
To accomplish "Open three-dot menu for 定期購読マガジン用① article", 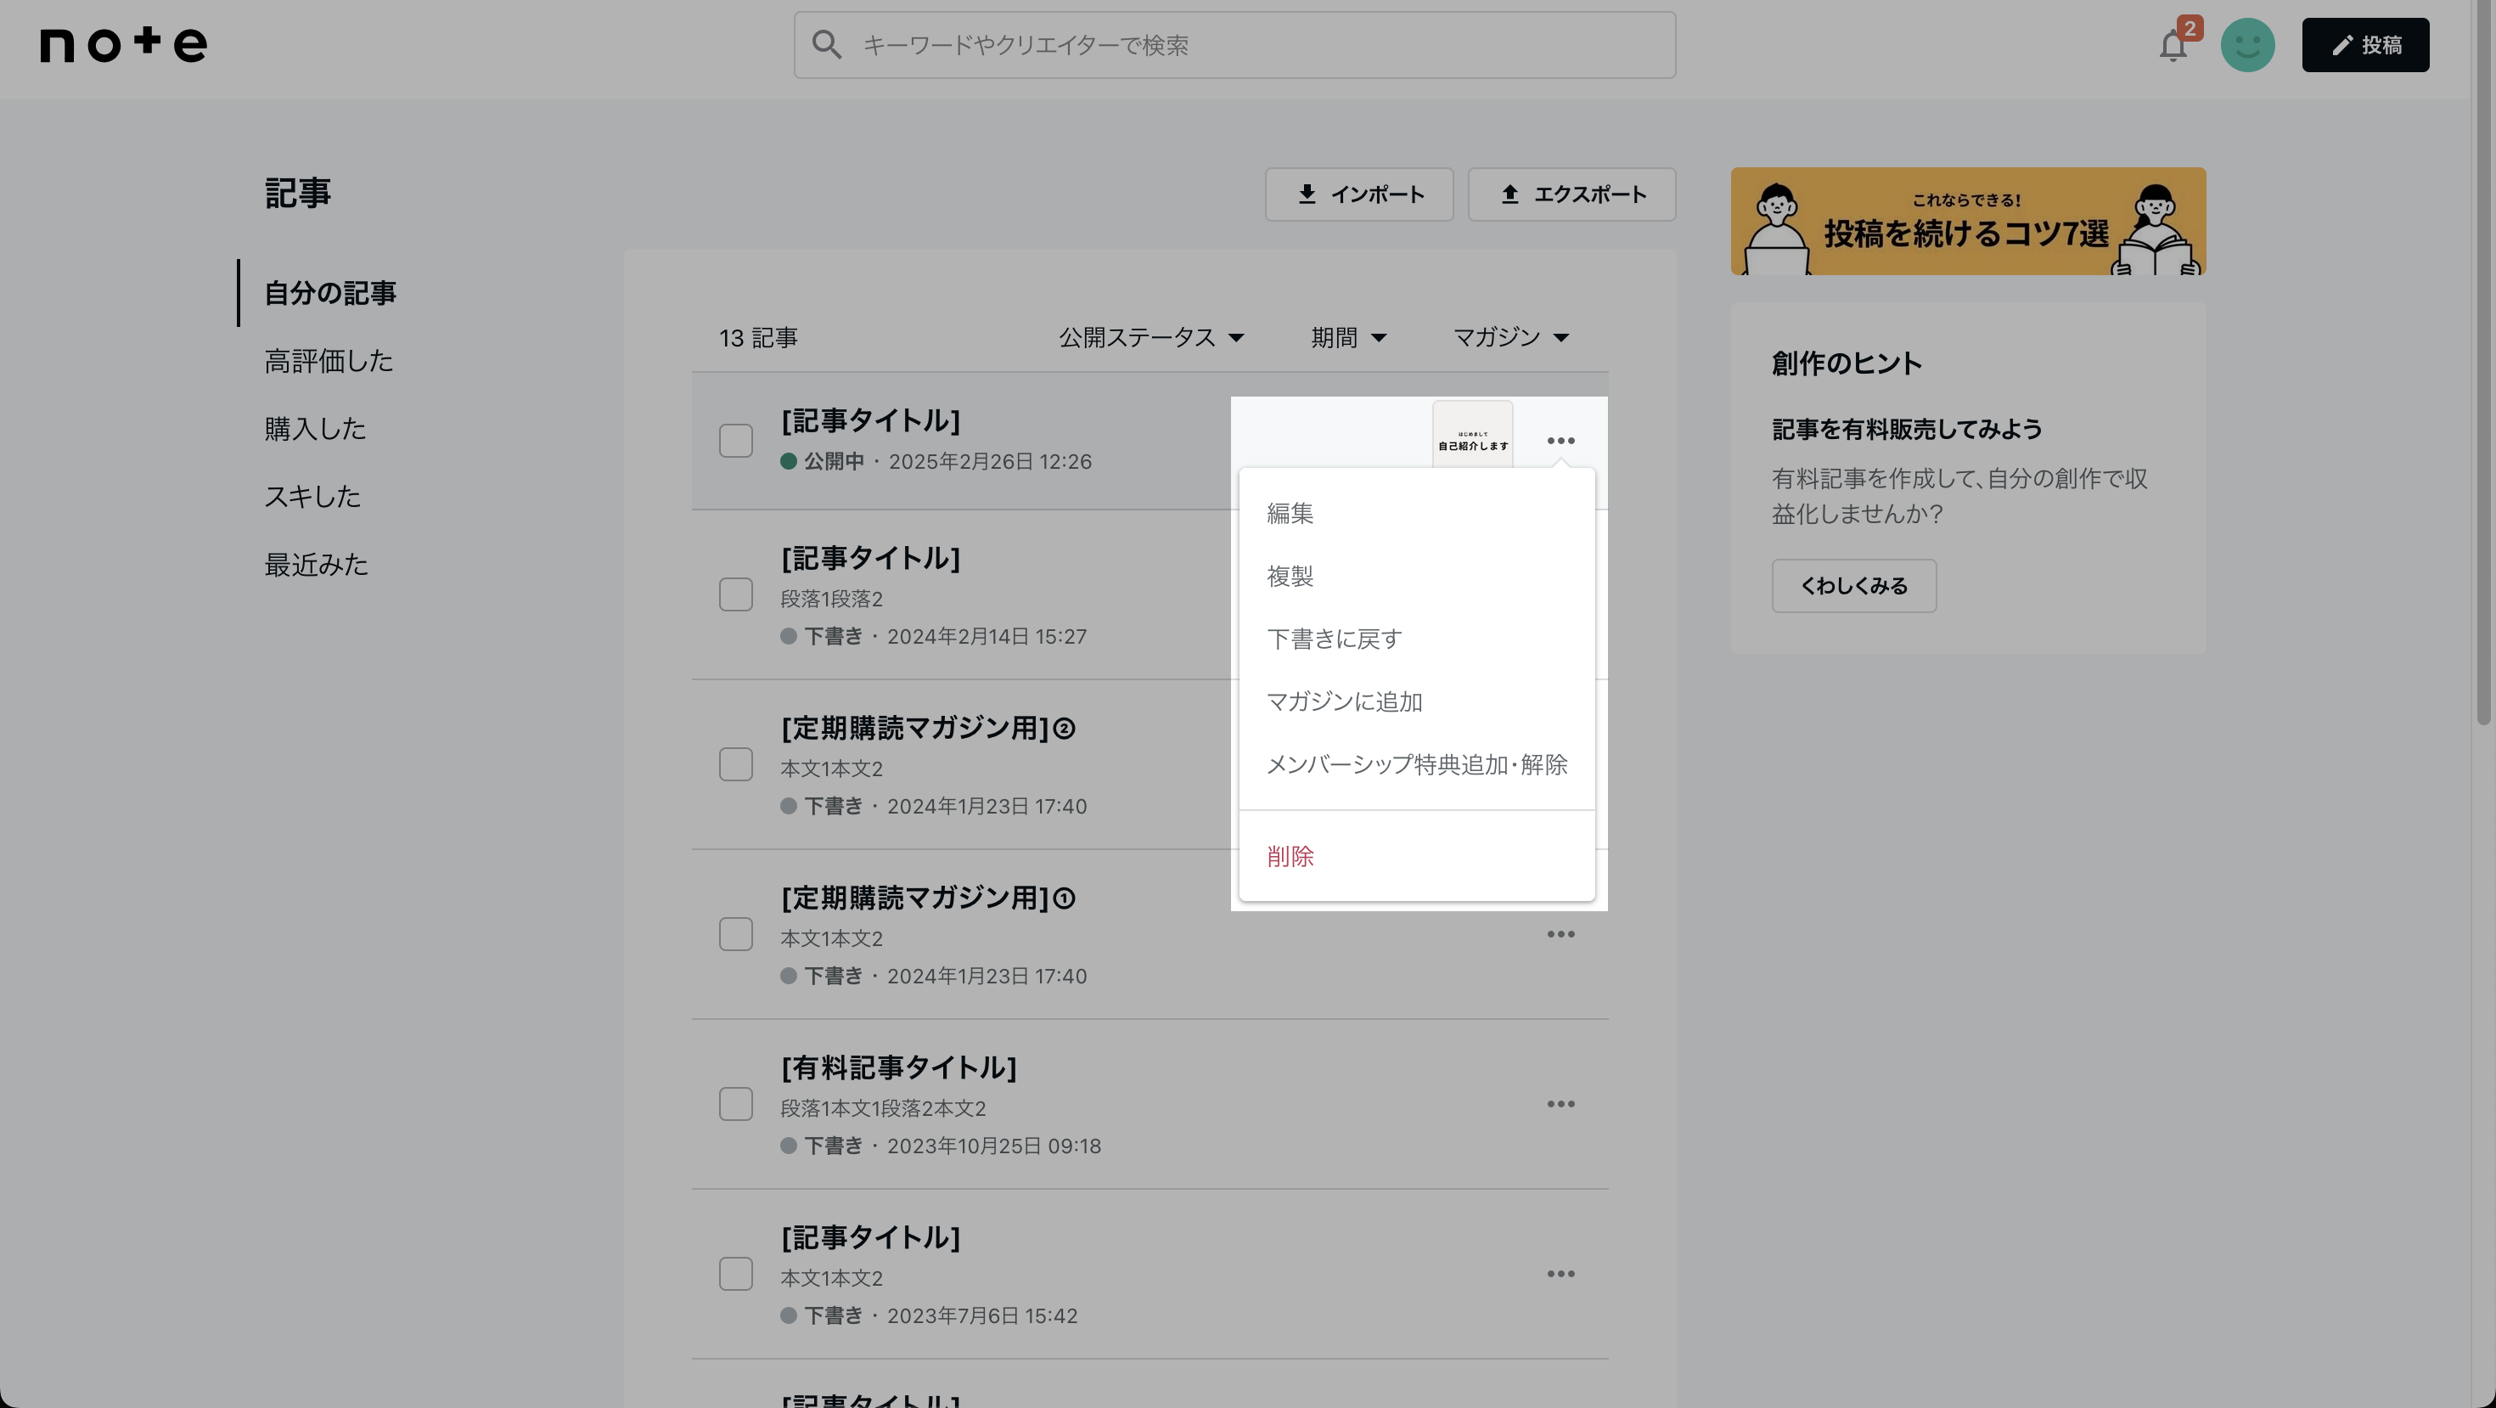I will (x=1560, y=934).
